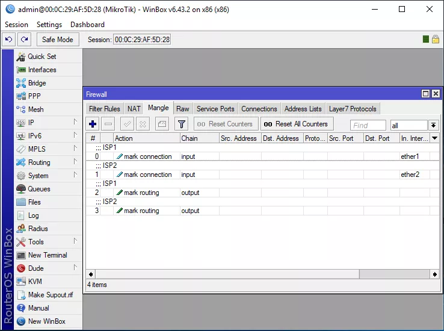Click the Find search field

(368, 125)
